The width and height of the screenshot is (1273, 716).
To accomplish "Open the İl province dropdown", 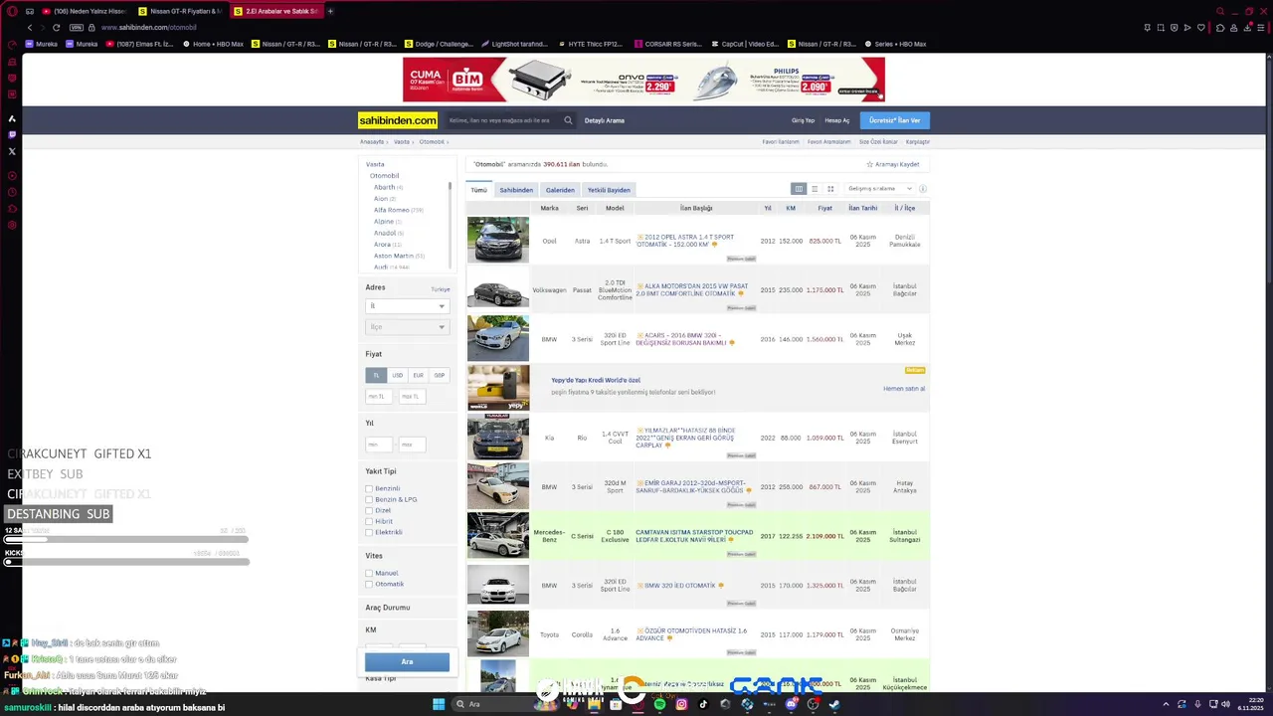I will tap(407, 306).
